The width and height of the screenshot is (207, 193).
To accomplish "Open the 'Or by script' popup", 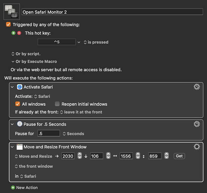I will [26, 54].
